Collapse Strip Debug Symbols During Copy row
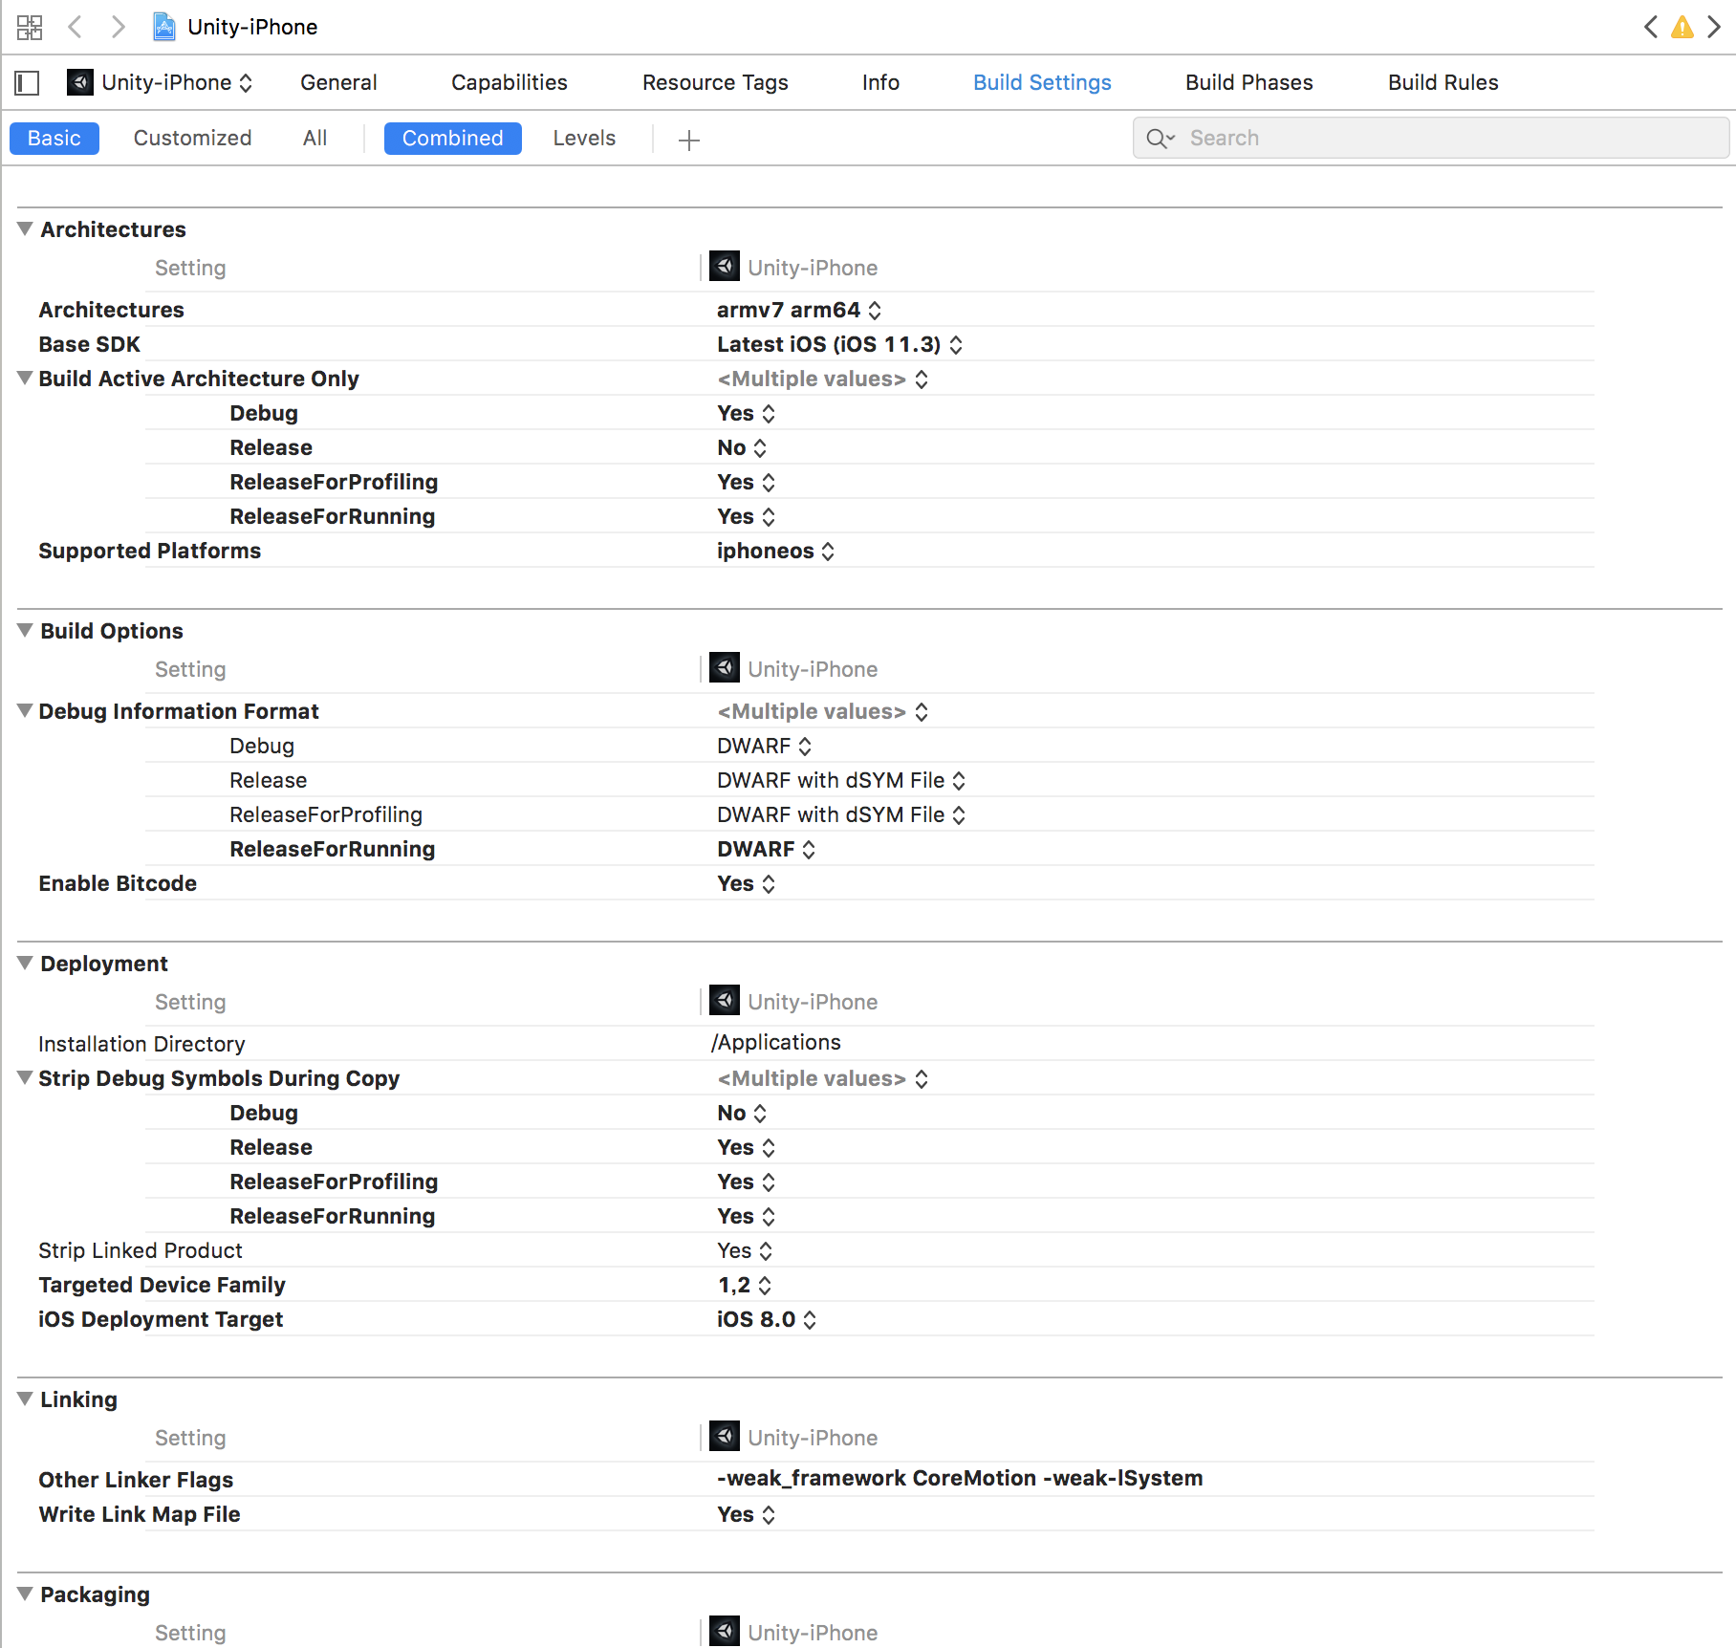 click(25, 1077)
